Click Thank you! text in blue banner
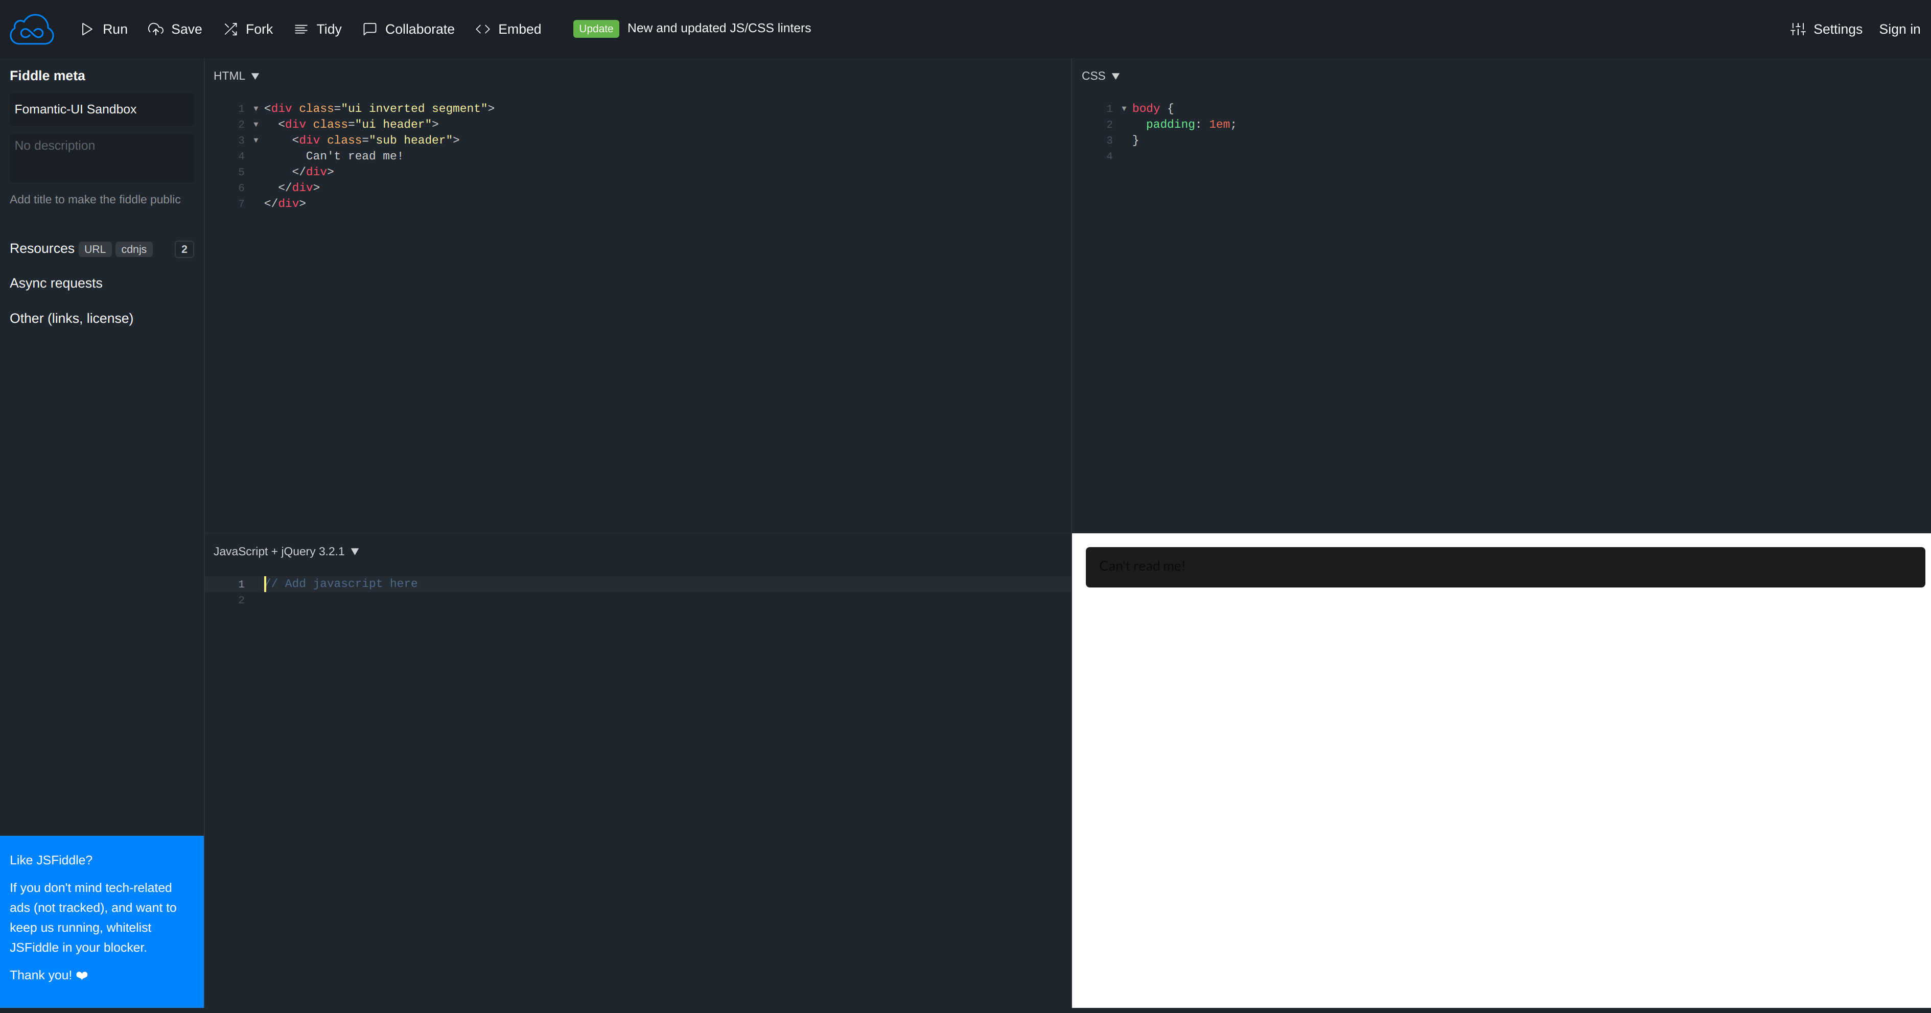This screenshot has height=1013, width=1931. pos(49,975)
